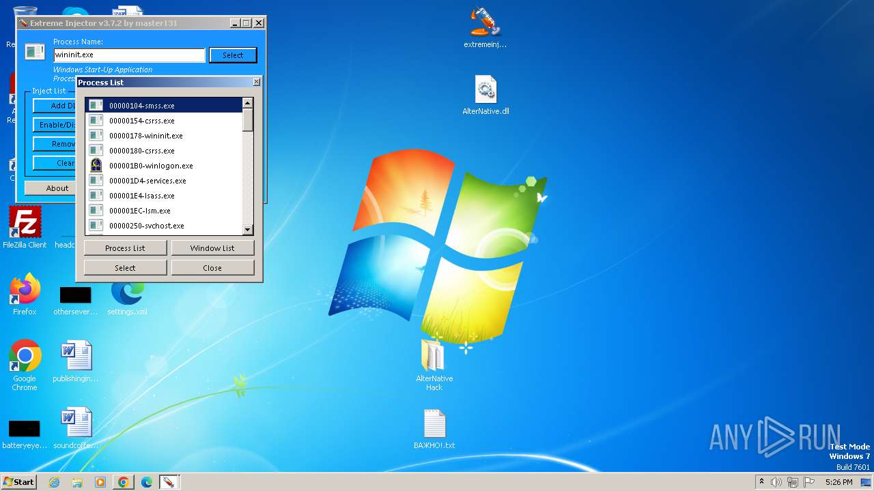The image size is (874, 491).
Task: Open the AlterNative Hack folder
Action: pos(434,365)
